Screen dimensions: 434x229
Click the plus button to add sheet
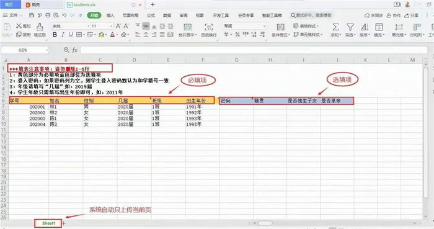tap(64, 223)
